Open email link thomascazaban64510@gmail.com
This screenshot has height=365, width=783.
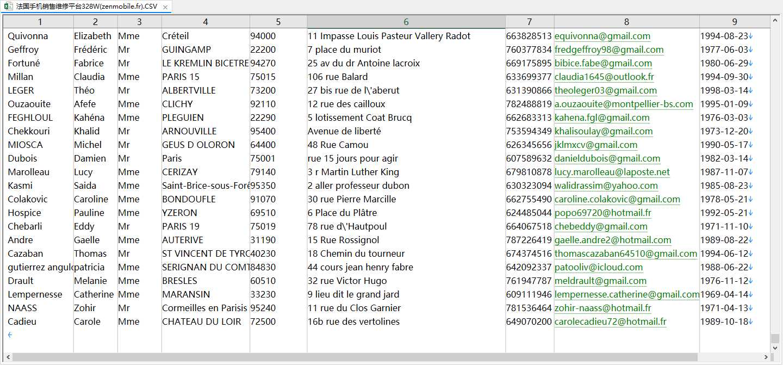click(626, 253)
